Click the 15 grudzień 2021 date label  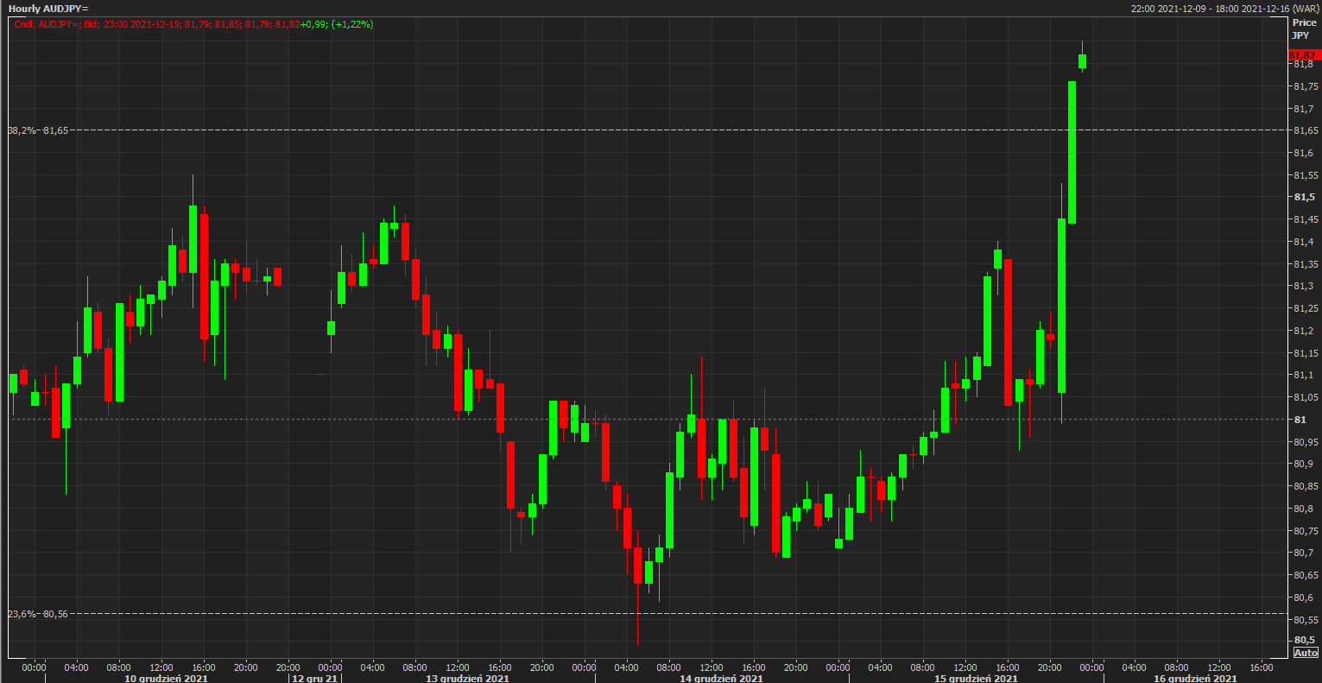coord(976,678)
